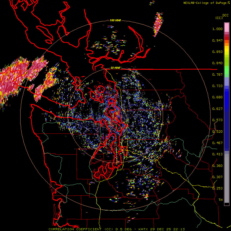The height and width of the screenshot is (231, 231).
Task: Click the 100 NMI range ring label
Action: [x=115, y=20]
